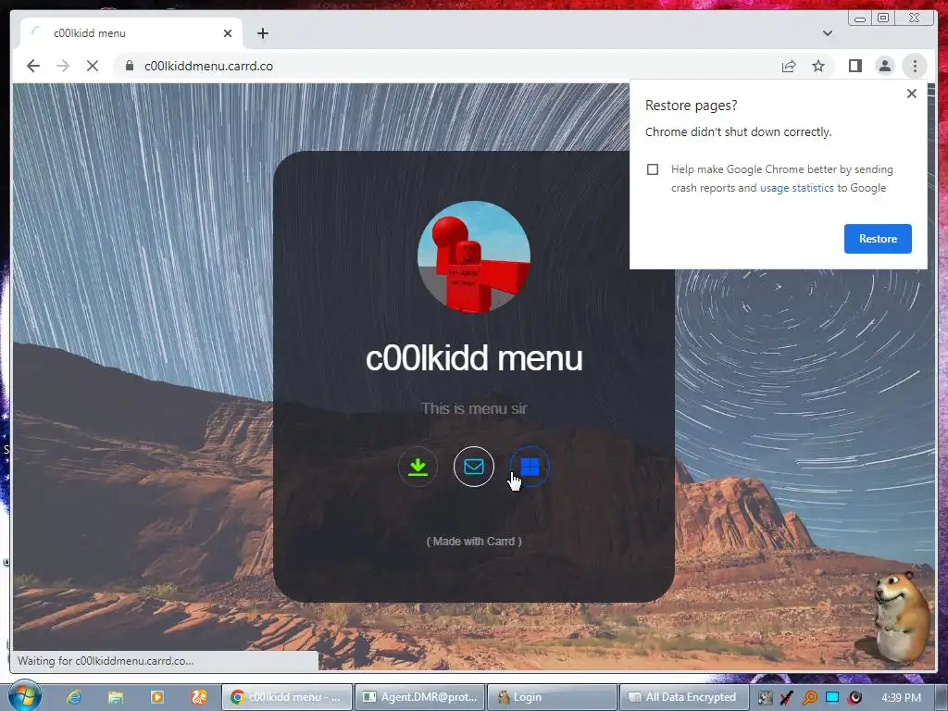Switch to Agent.DMR taskbar window

click(x=419, y=697)
